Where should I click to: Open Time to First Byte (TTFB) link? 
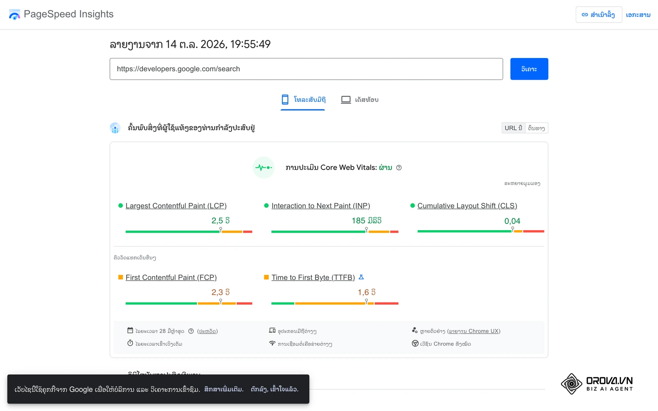tap(313, 277)
